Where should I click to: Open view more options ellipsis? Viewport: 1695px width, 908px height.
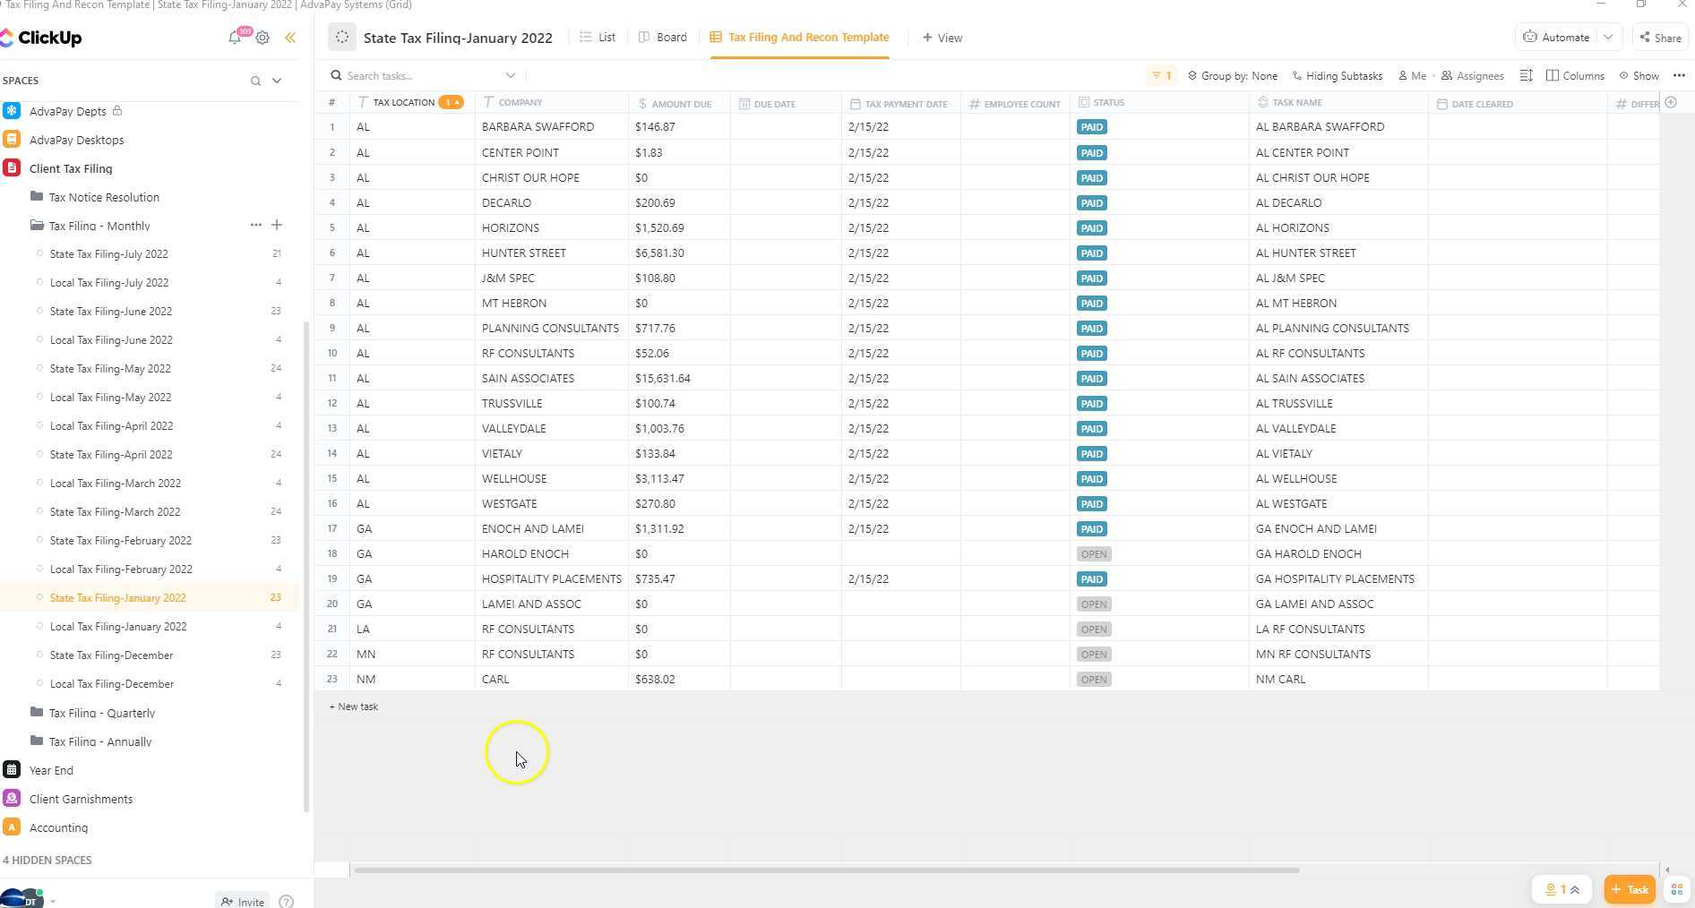(x=1679, y=76)
